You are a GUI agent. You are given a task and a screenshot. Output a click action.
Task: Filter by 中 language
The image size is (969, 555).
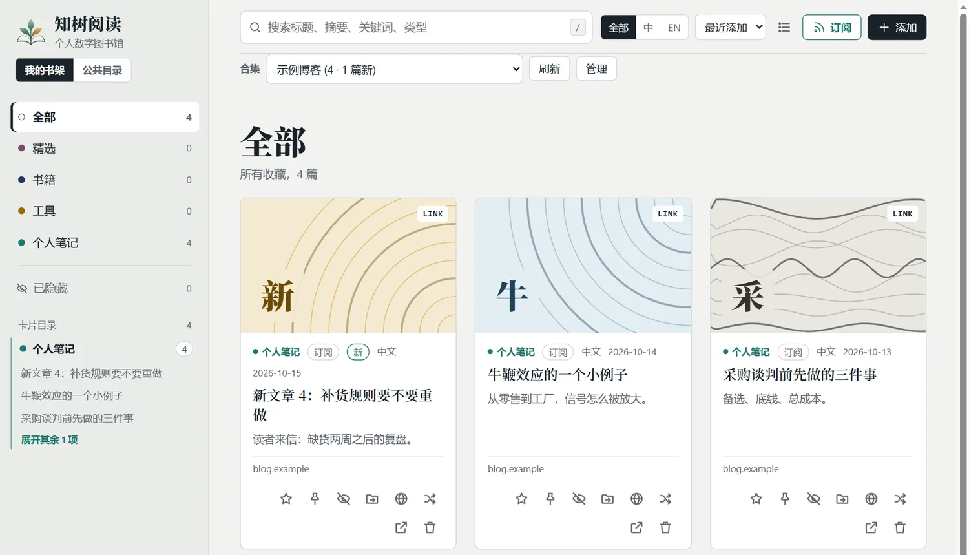point(649,27)
